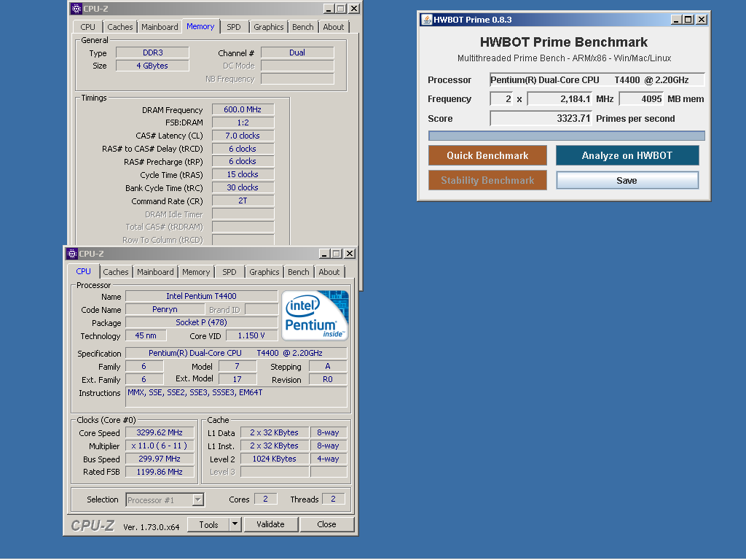This screenshot has height=560, width=746.
Task: Click the instructions list MMX, SSE, SSE2 field
Action: coord(237,397)
